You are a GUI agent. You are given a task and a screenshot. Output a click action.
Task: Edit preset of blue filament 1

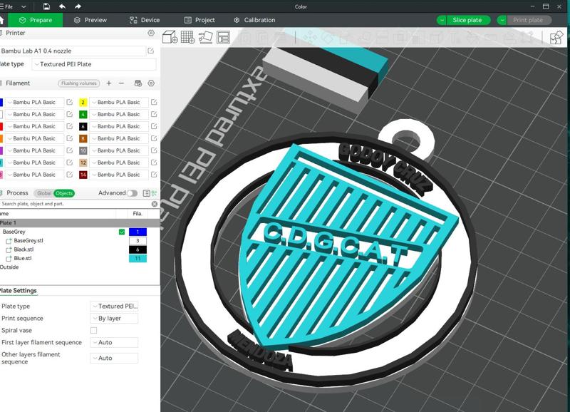69,102
